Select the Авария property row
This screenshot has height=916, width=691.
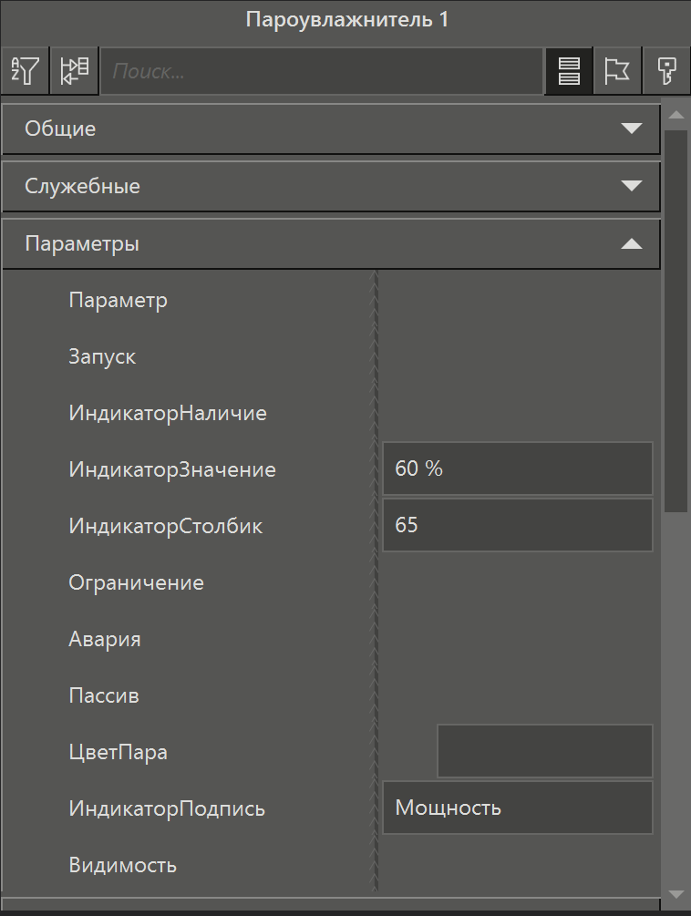point(105,639)
